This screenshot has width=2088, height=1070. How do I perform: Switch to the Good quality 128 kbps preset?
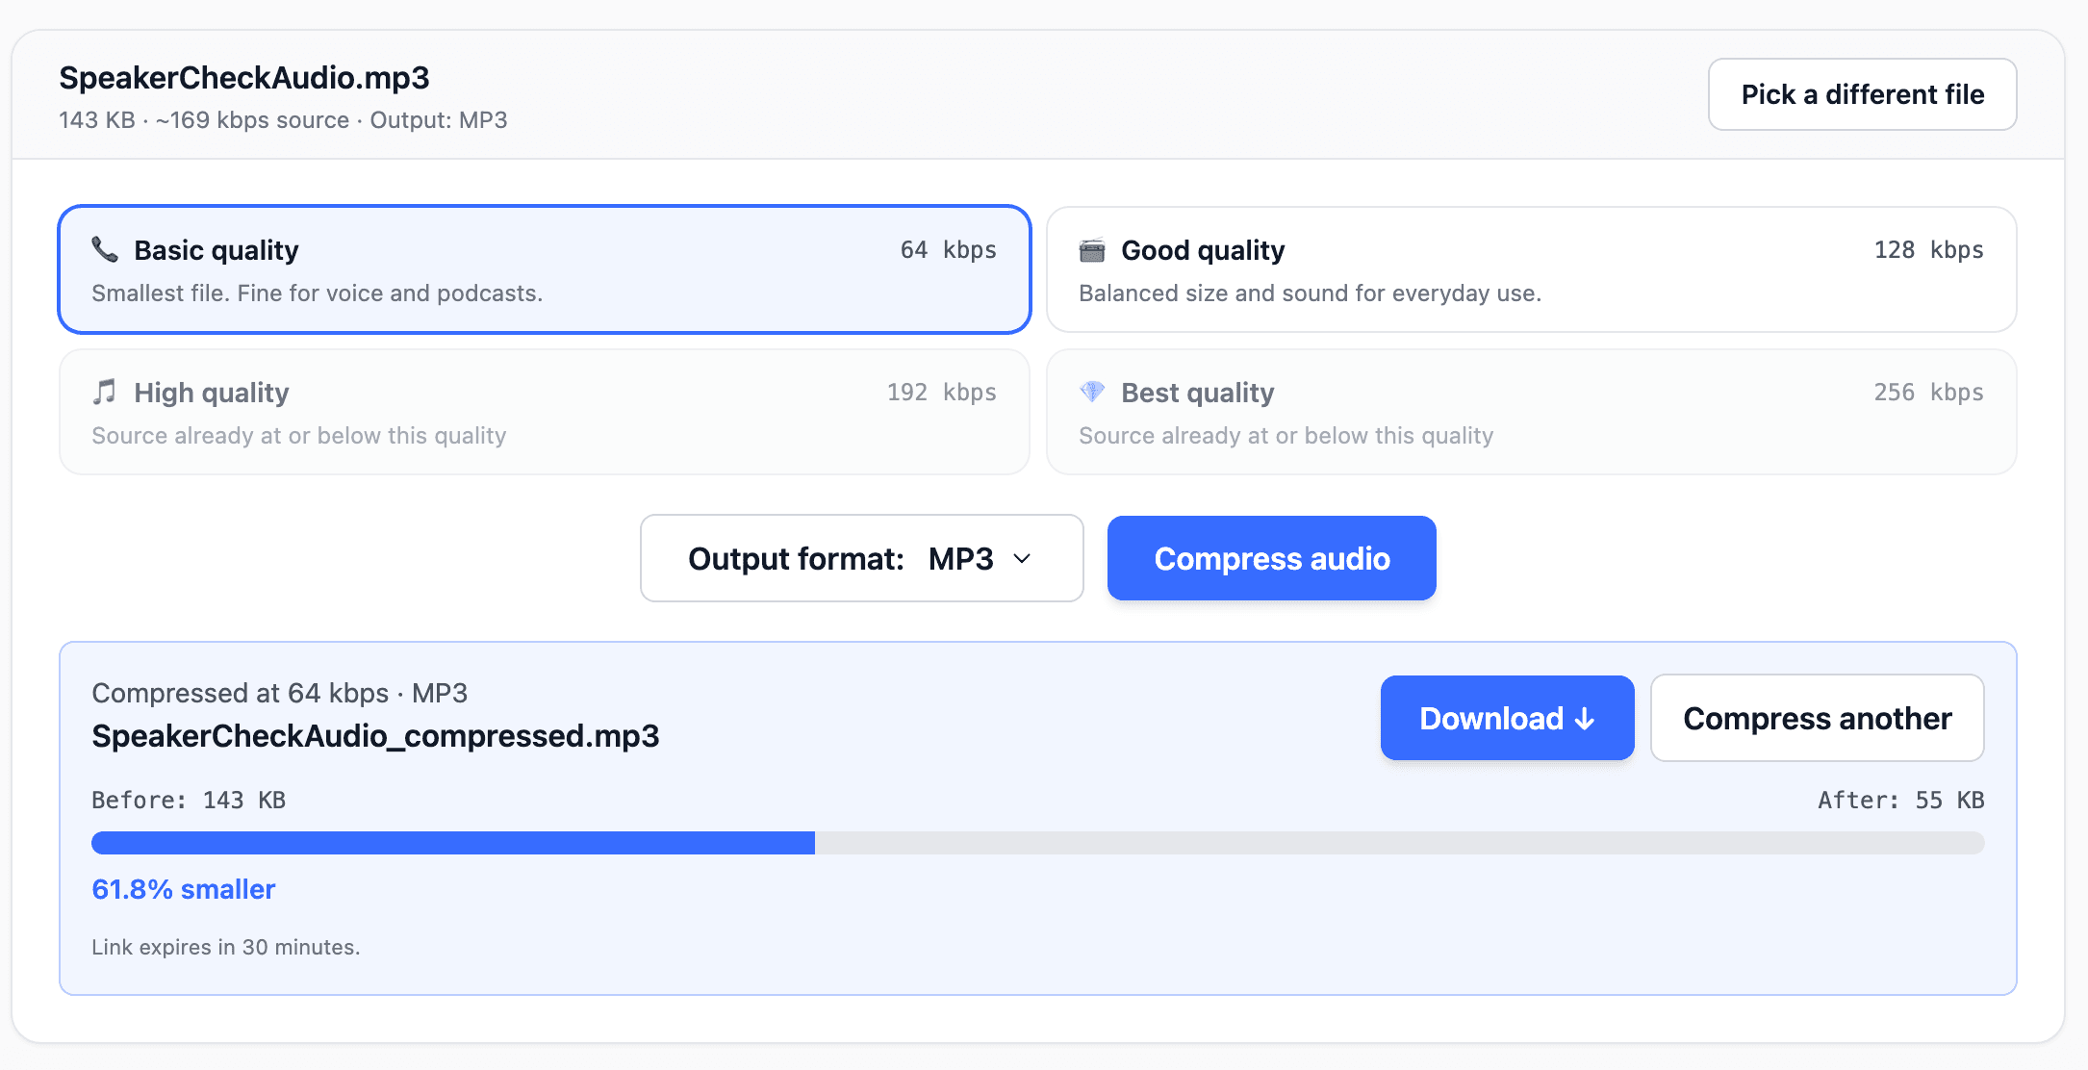1532,270
